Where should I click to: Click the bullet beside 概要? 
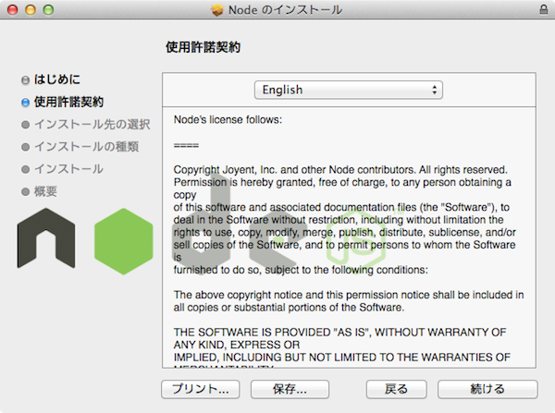point(25,191)
